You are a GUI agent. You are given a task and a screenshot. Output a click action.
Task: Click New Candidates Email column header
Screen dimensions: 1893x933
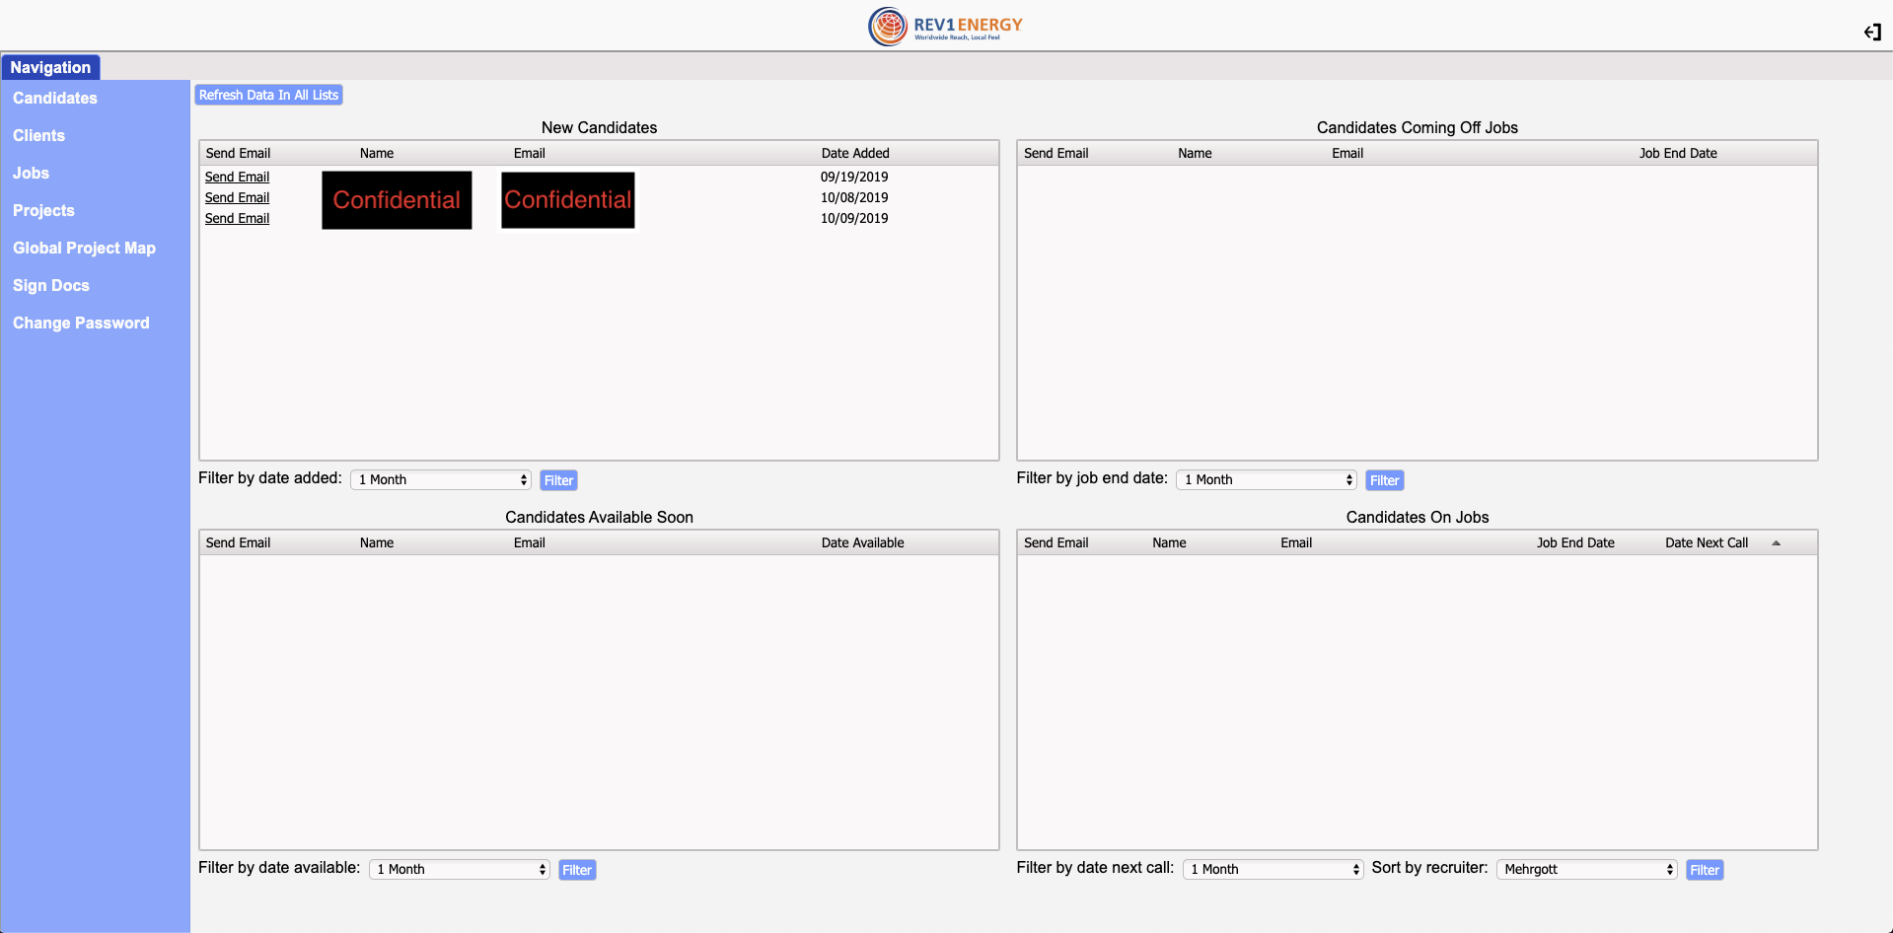pyautogui.click(x=529, y=153)
